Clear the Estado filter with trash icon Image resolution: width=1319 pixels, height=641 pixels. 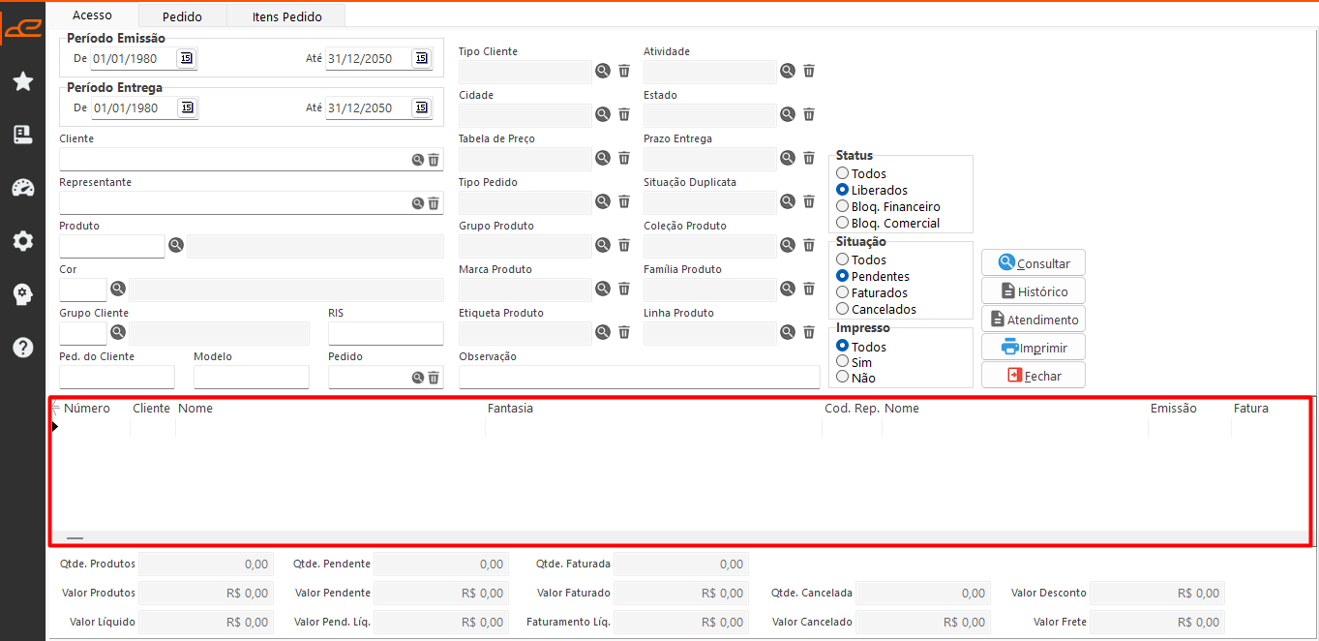click(809, 114)
